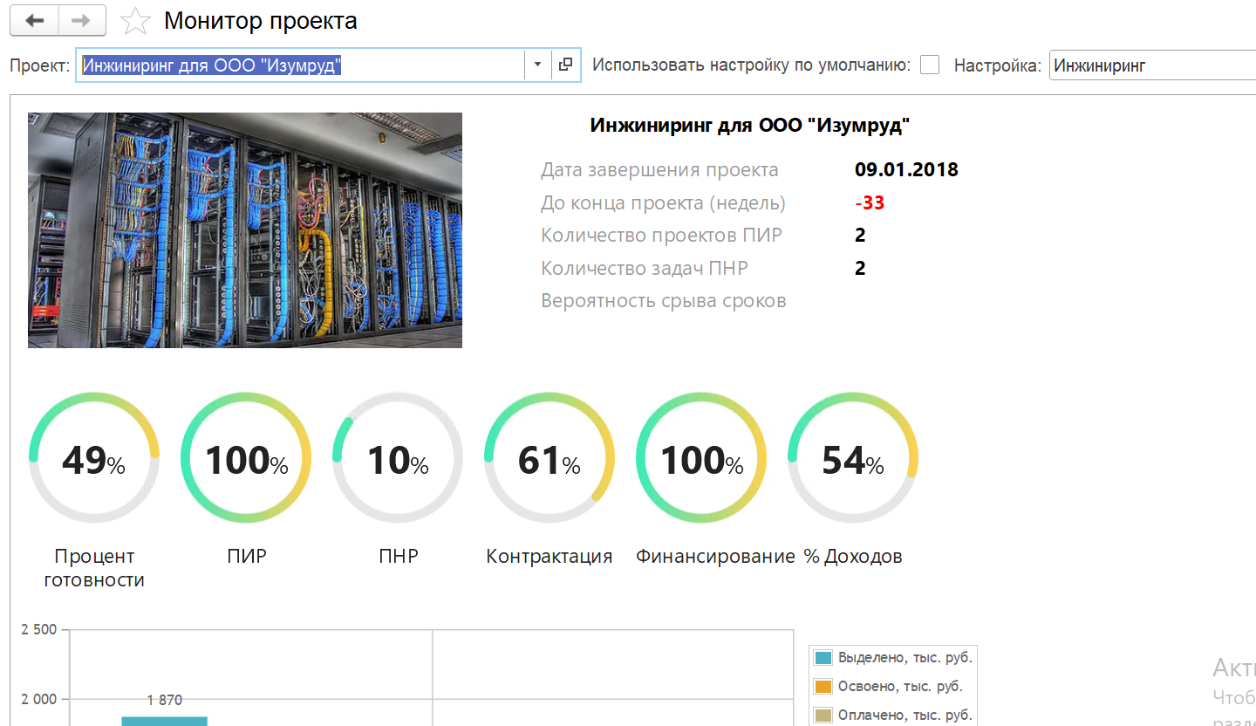Click the 61% Контрактация gauge
The height and width of the screenshot is (726, 1256).
(x=549, y=457)
